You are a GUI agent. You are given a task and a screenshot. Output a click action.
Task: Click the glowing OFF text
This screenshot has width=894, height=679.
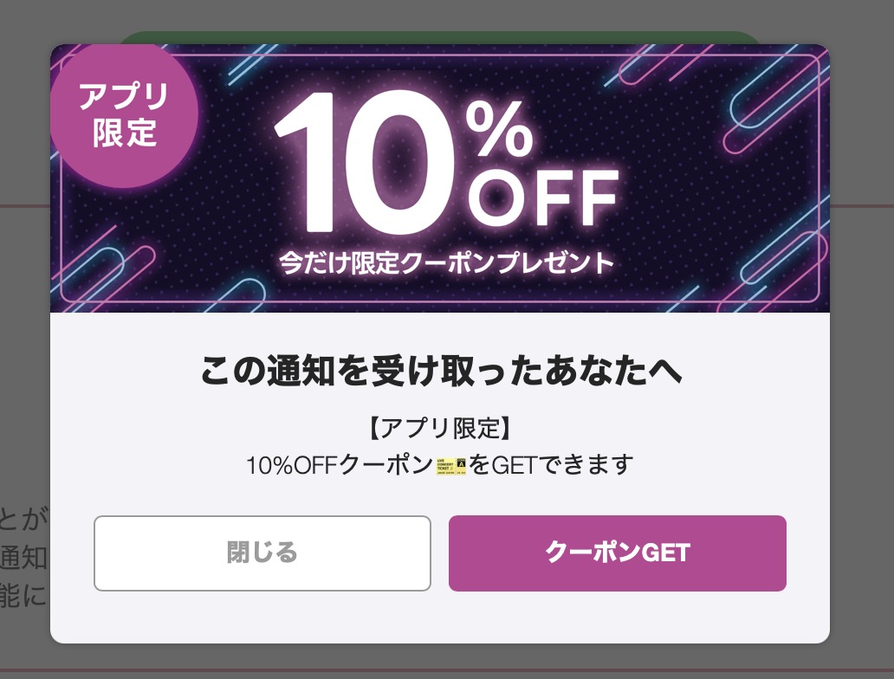pyautogui.click(x=542, y=197)
